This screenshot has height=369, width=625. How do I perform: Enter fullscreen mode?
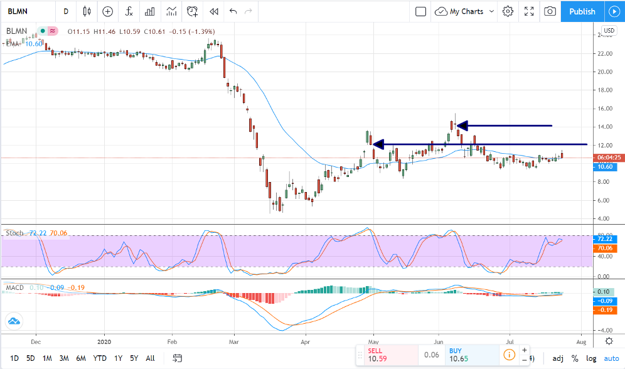pyautogui.click(x=529, y=11)
